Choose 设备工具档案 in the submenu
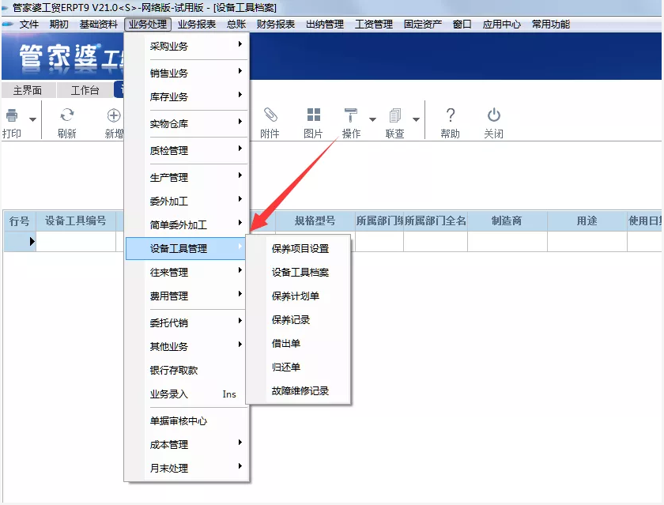This screenshot has height=505, width=664. 300,272
